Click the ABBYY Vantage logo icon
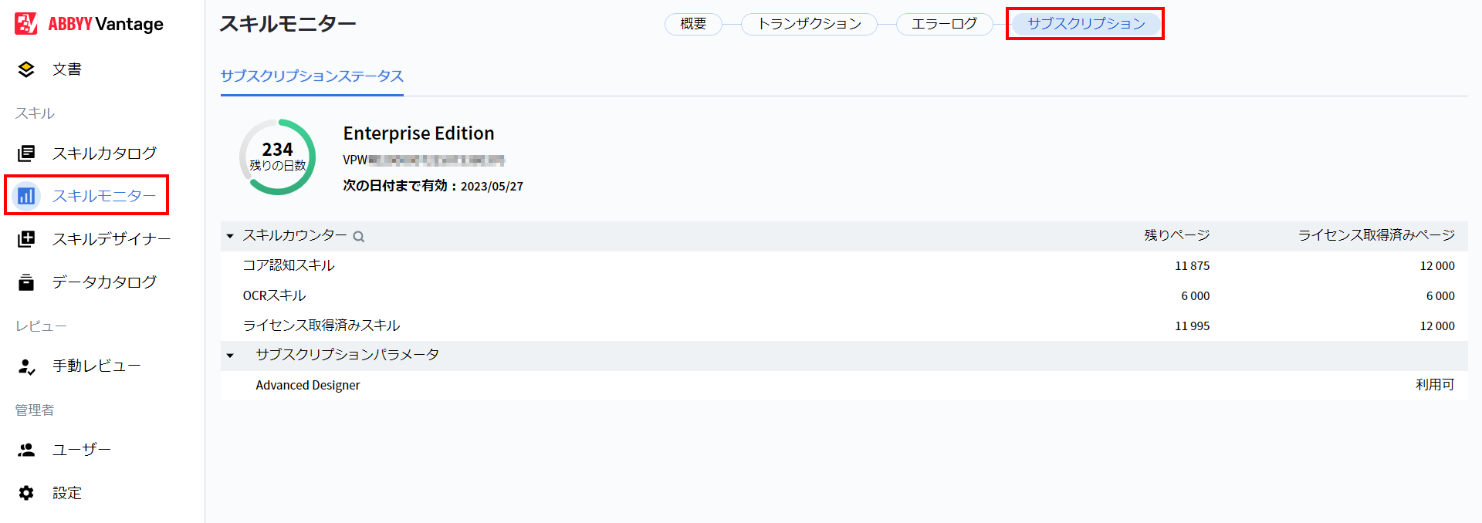 coord(26,24)
